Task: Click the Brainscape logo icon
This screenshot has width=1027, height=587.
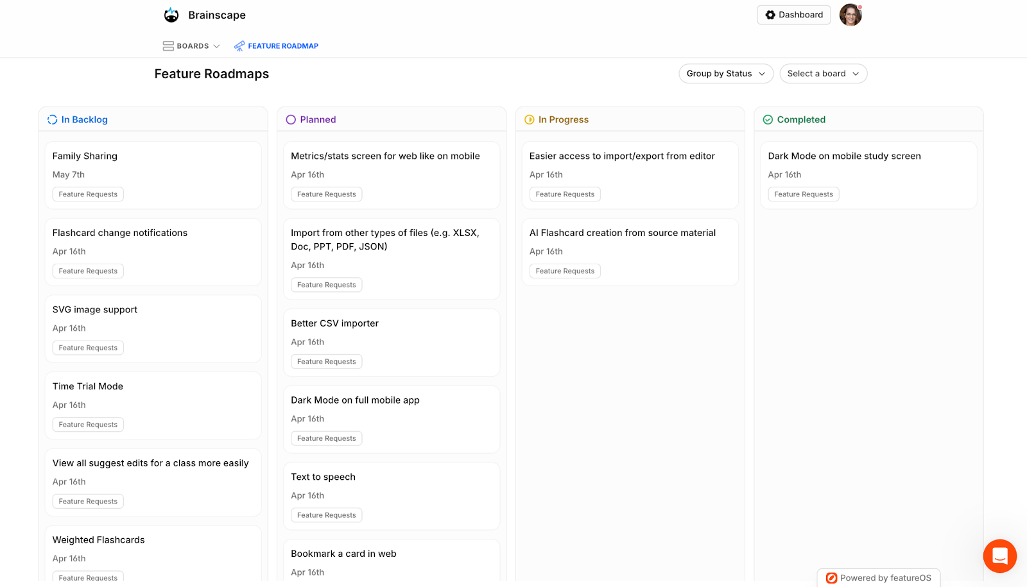Action: [x=171, y=15]
